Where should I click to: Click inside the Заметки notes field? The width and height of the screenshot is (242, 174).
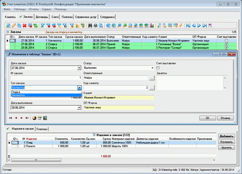(189, 82)
